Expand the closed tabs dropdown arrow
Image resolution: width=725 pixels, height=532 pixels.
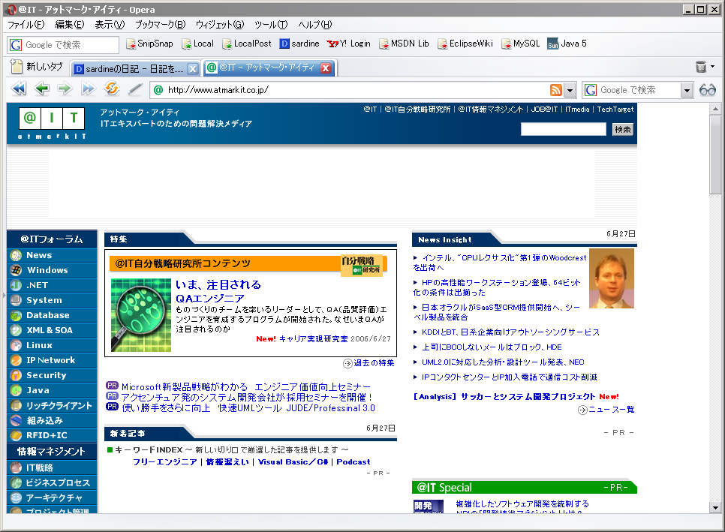click(712, 67)
